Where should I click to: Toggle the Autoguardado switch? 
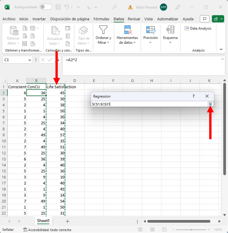pos(46,7)
